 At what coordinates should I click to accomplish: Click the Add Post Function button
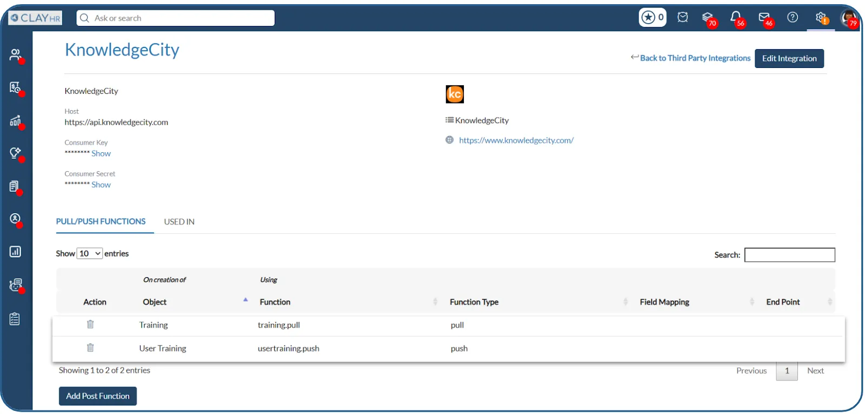point(98,396)
